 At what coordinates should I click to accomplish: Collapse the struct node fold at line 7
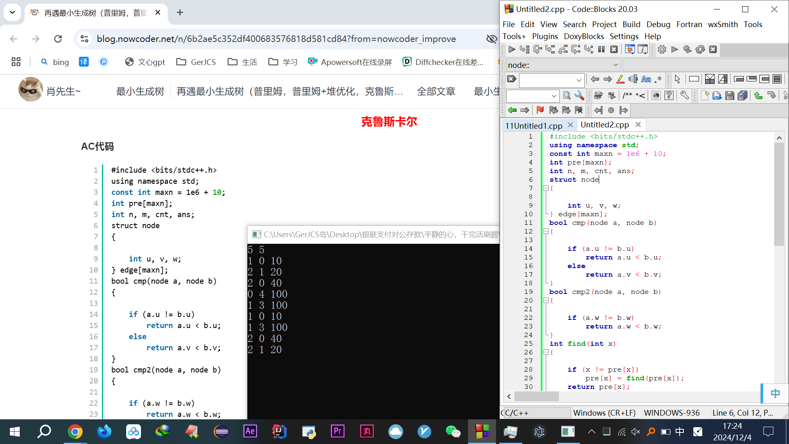546,188
